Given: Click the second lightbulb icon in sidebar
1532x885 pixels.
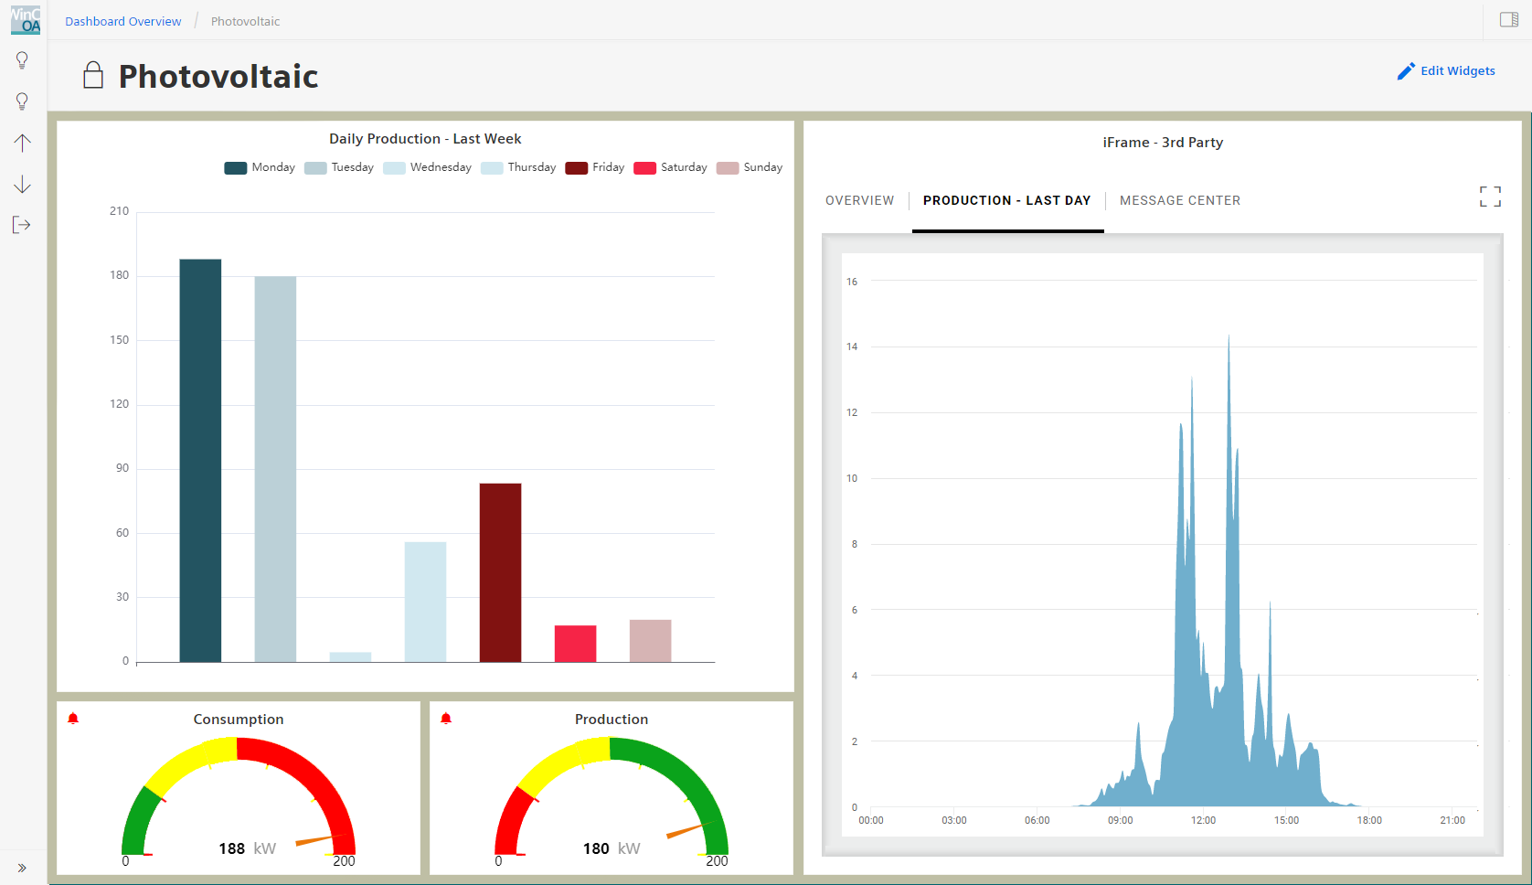Looking at the screenshot, I should [22, 101].
